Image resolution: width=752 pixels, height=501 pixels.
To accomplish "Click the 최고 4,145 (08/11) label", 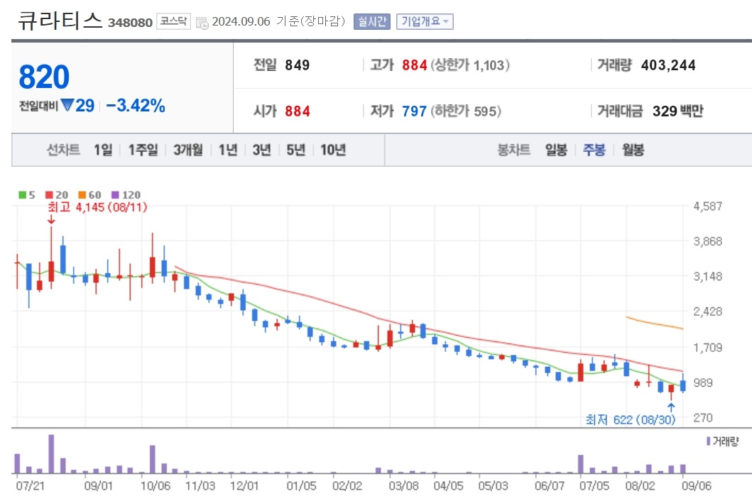I will click(x=97, y=207).
